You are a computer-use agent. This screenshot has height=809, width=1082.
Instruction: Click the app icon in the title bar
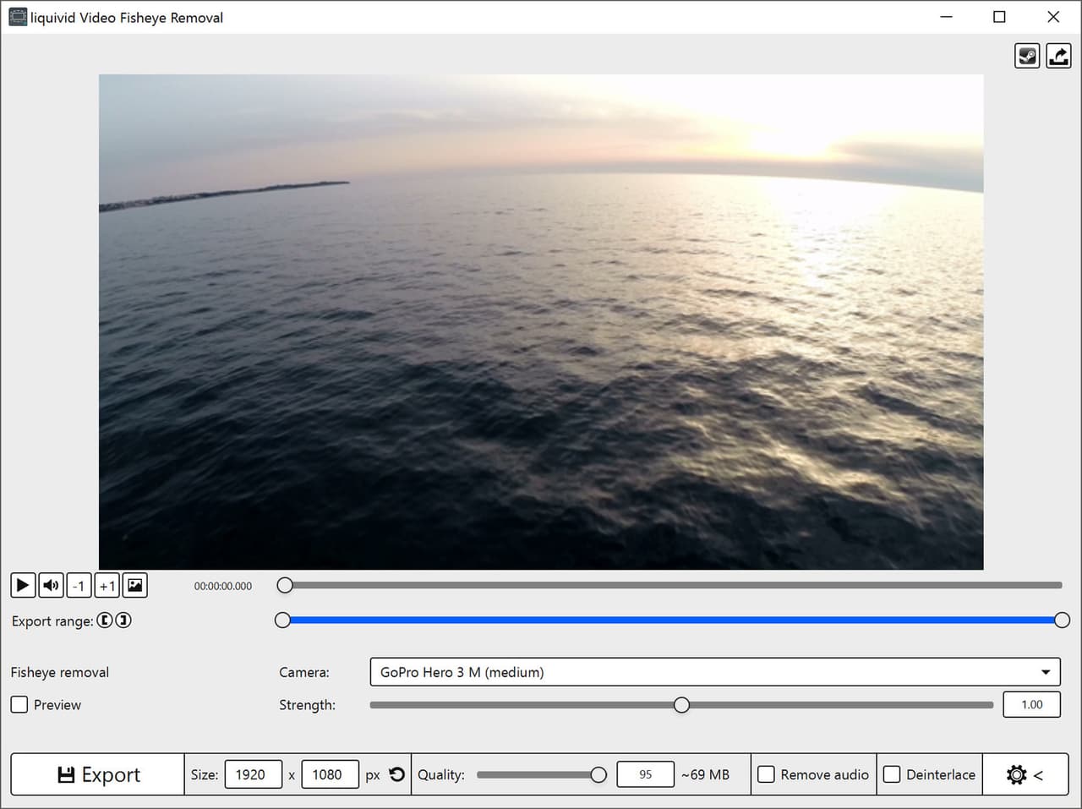click(17, 17)
